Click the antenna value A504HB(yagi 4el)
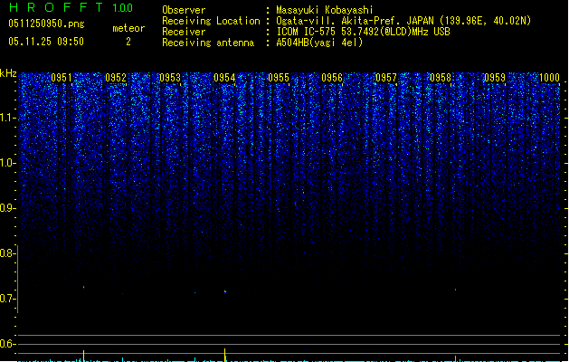 click(319, 43)
